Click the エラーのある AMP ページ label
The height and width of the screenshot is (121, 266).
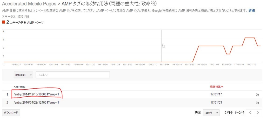(26, 23)
